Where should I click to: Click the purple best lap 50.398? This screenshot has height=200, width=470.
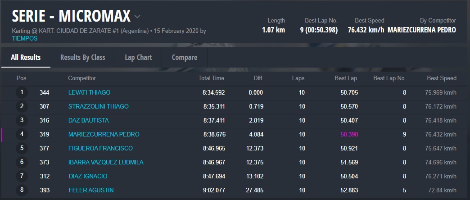(349, 134)
